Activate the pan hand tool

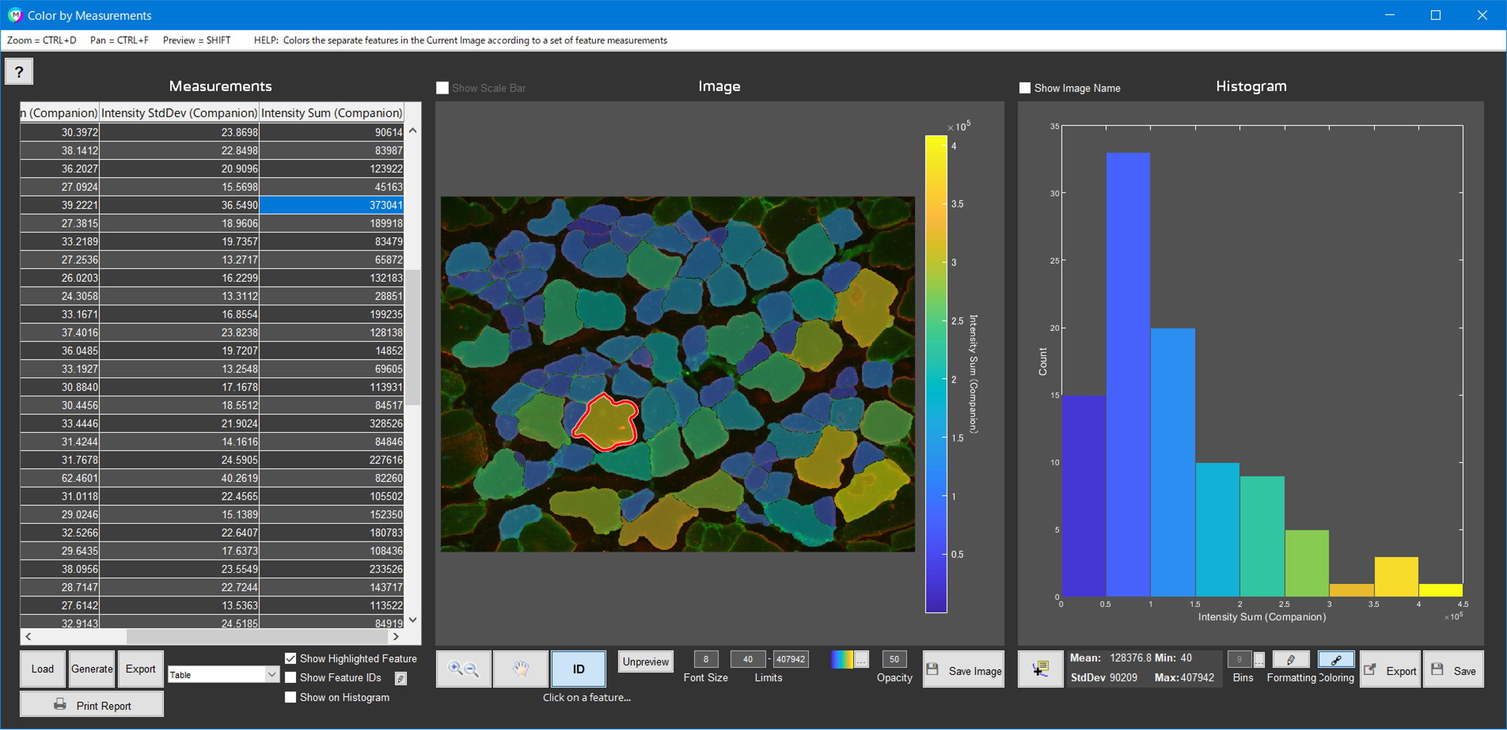(x=520, y=669)
